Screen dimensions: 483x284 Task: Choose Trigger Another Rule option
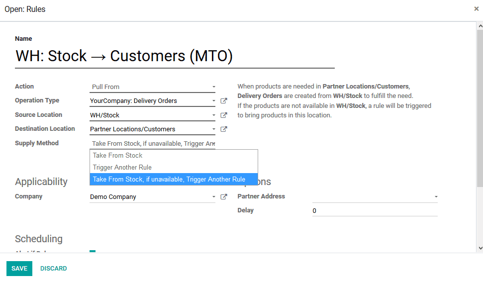tap(174, 167)
